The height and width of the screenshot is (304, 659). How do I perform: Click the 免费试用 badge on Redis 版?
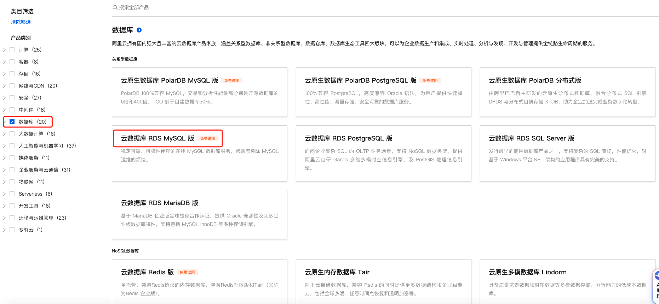[x=187, y=272]
